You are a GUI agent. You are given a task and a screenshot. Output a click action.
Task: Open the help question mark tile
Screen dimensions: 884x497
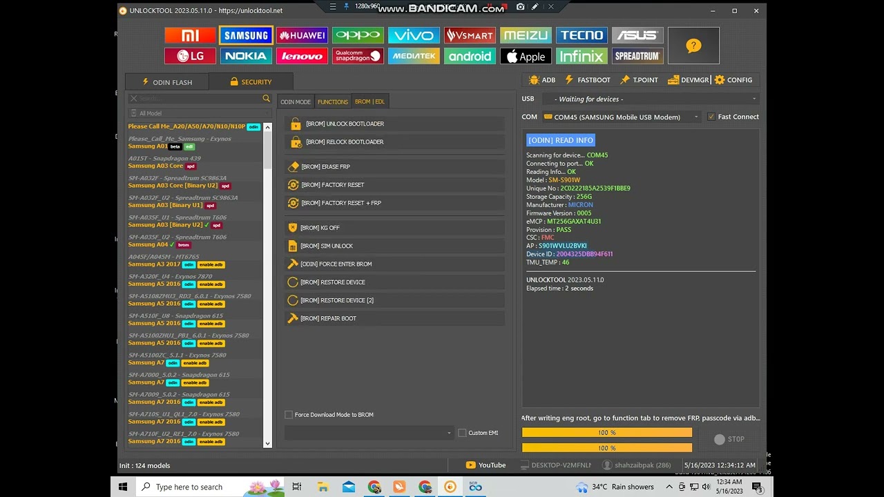click(693, 46)
